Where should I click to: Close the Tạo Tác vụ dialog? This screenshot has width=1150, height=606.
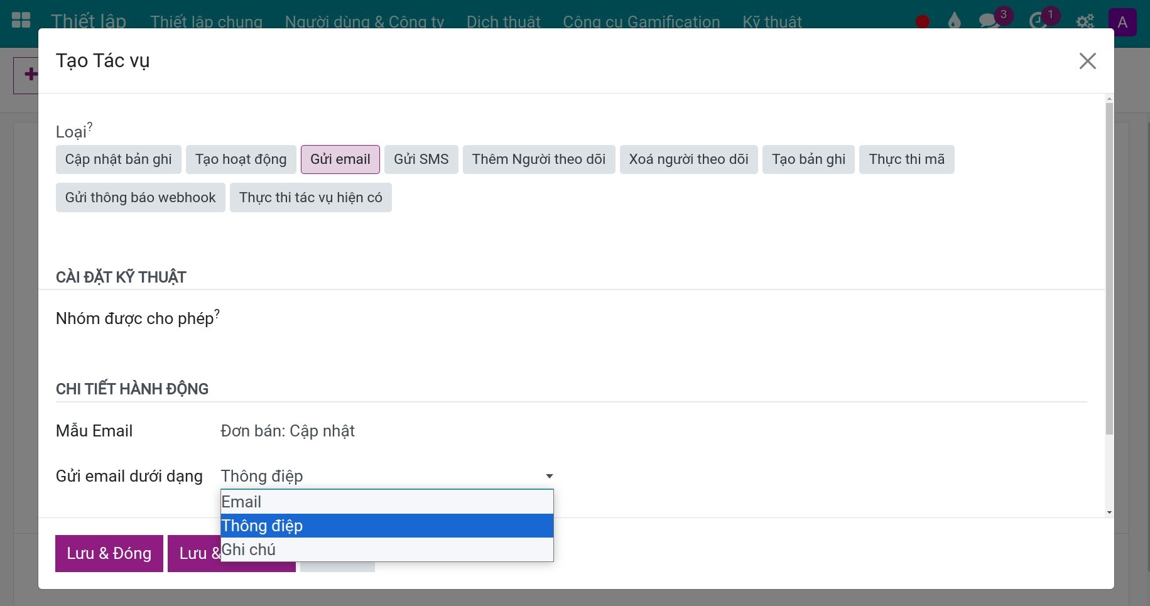(1087, 61)
